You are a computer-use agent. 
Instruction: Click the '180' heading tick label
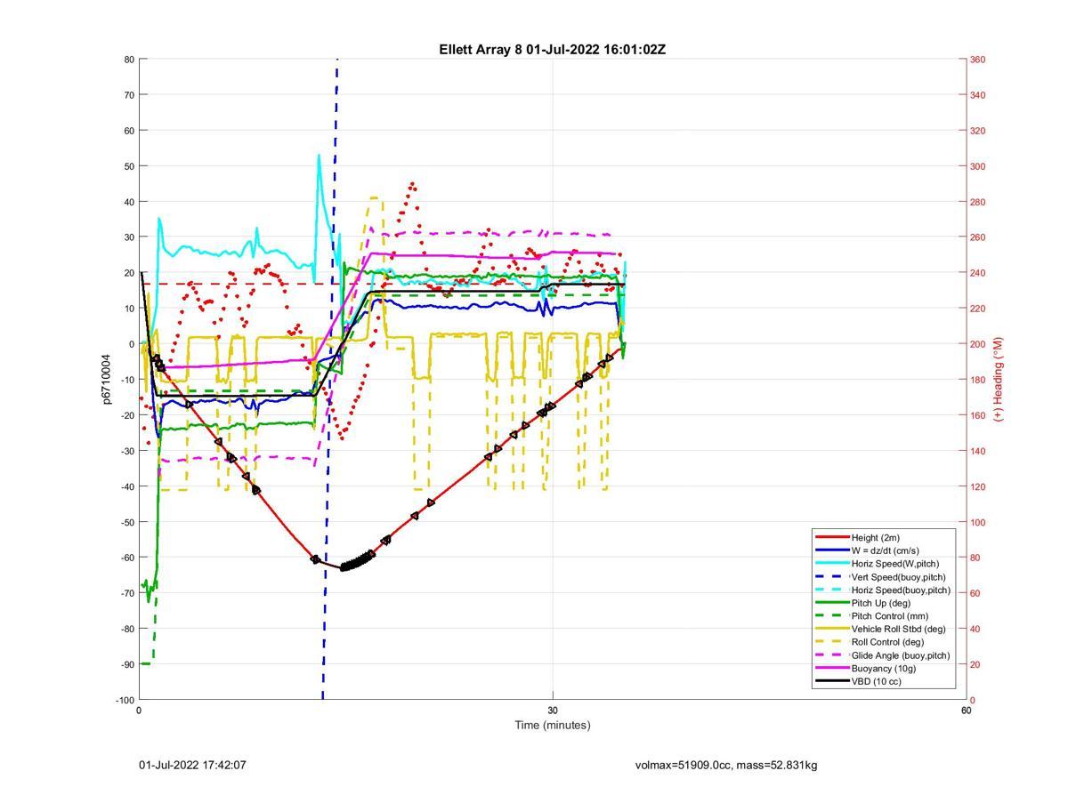click(977, 380)
